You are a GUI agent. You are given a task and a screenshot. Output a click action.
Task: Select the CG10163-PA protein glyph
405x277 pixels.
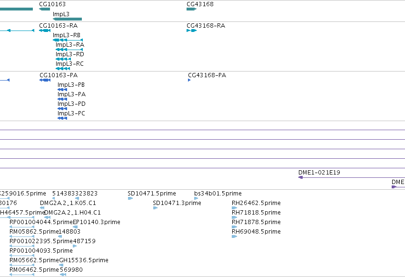coord(45,80)
